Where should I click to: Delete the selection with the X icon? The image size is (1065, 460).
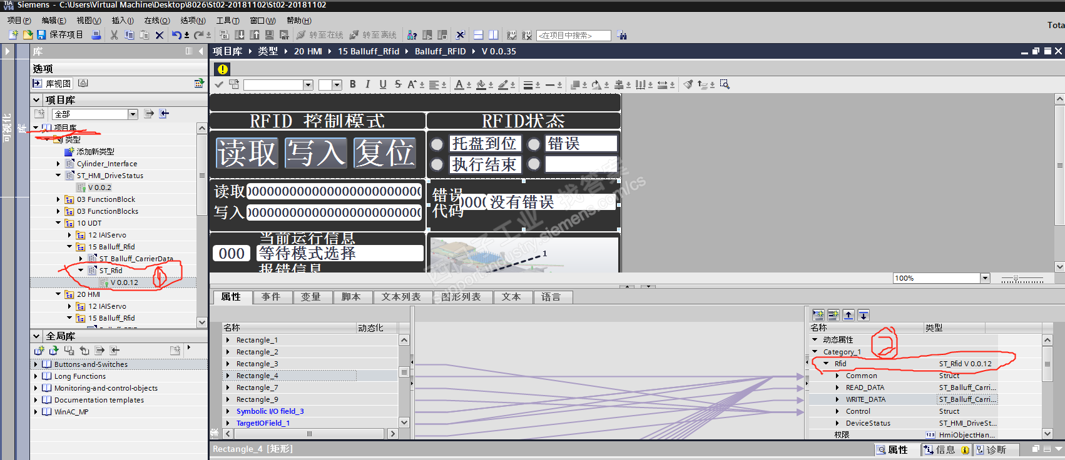[160, 35]
